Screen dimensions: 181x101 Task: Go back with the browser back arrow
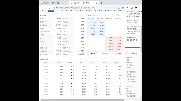tap(41, 8)
